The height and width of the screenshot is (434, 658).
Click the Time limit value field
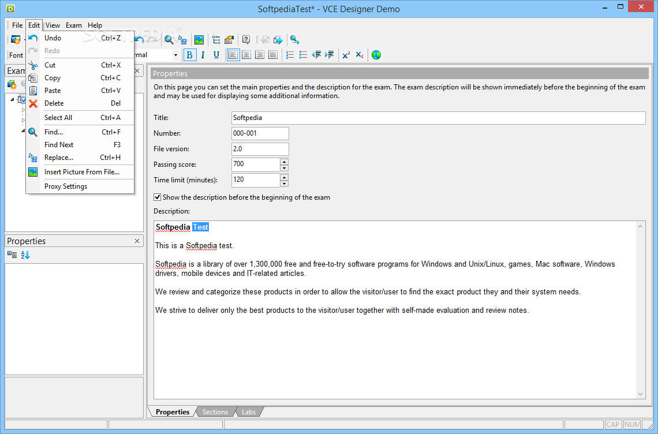coord(256,180)
